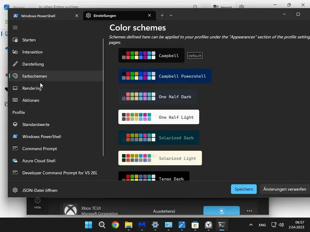Click the Azure Cloud Shell icon
310x232 pixels.
tap(15, 161)
